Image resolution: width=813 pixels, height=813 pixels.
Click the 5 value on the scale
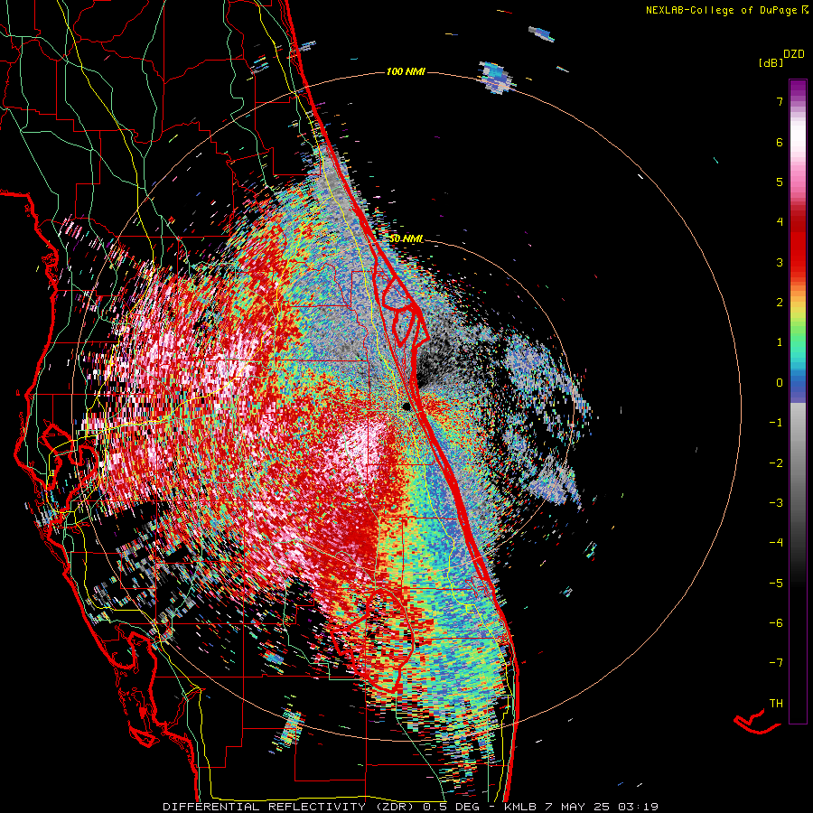coord(780,182)
